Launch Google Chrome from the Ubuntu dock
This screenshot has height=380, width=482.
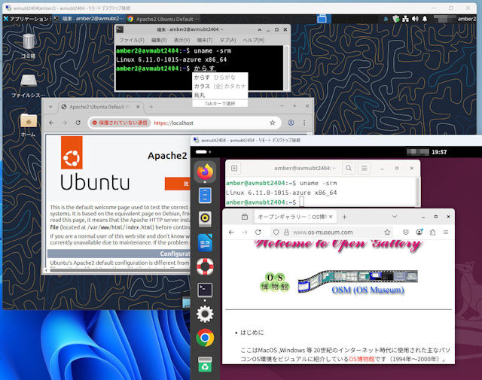(x=205, y=338)
